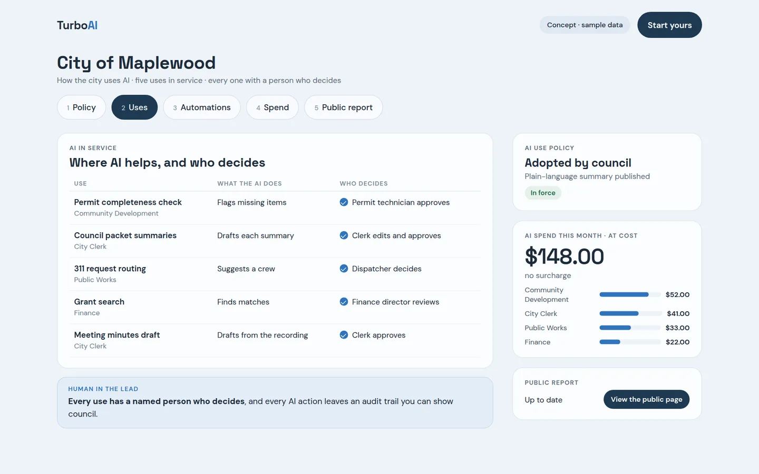Click Where AI helps, and who decides heading
The width and height of the screenshot is (759, 474).
(167, 163)
